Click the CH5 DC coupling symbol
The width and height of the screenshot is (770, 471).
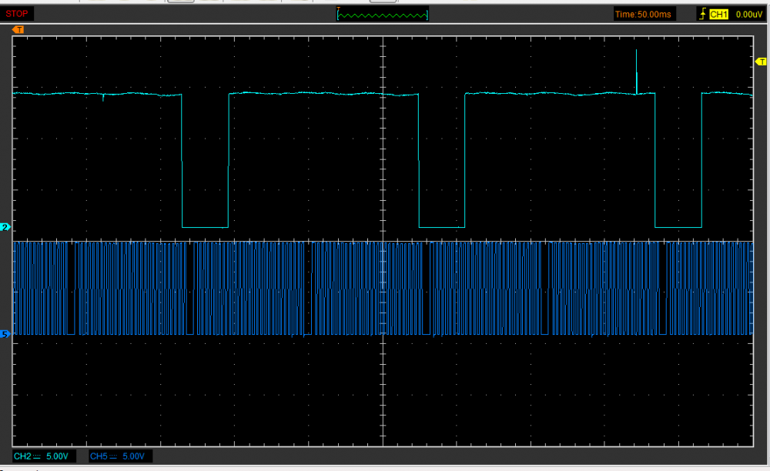point(113,456)
